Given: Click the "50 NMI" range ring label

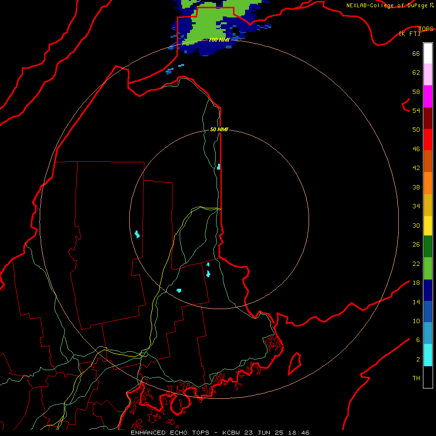Looking at the screenshot, I should point(219,129).
